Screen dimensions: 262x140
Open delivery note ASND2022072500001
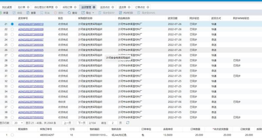[x=31, y=92]
